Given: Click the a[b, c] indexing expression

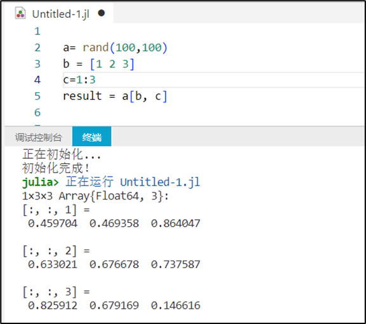Looking at the screenshot, I should 145,97.
